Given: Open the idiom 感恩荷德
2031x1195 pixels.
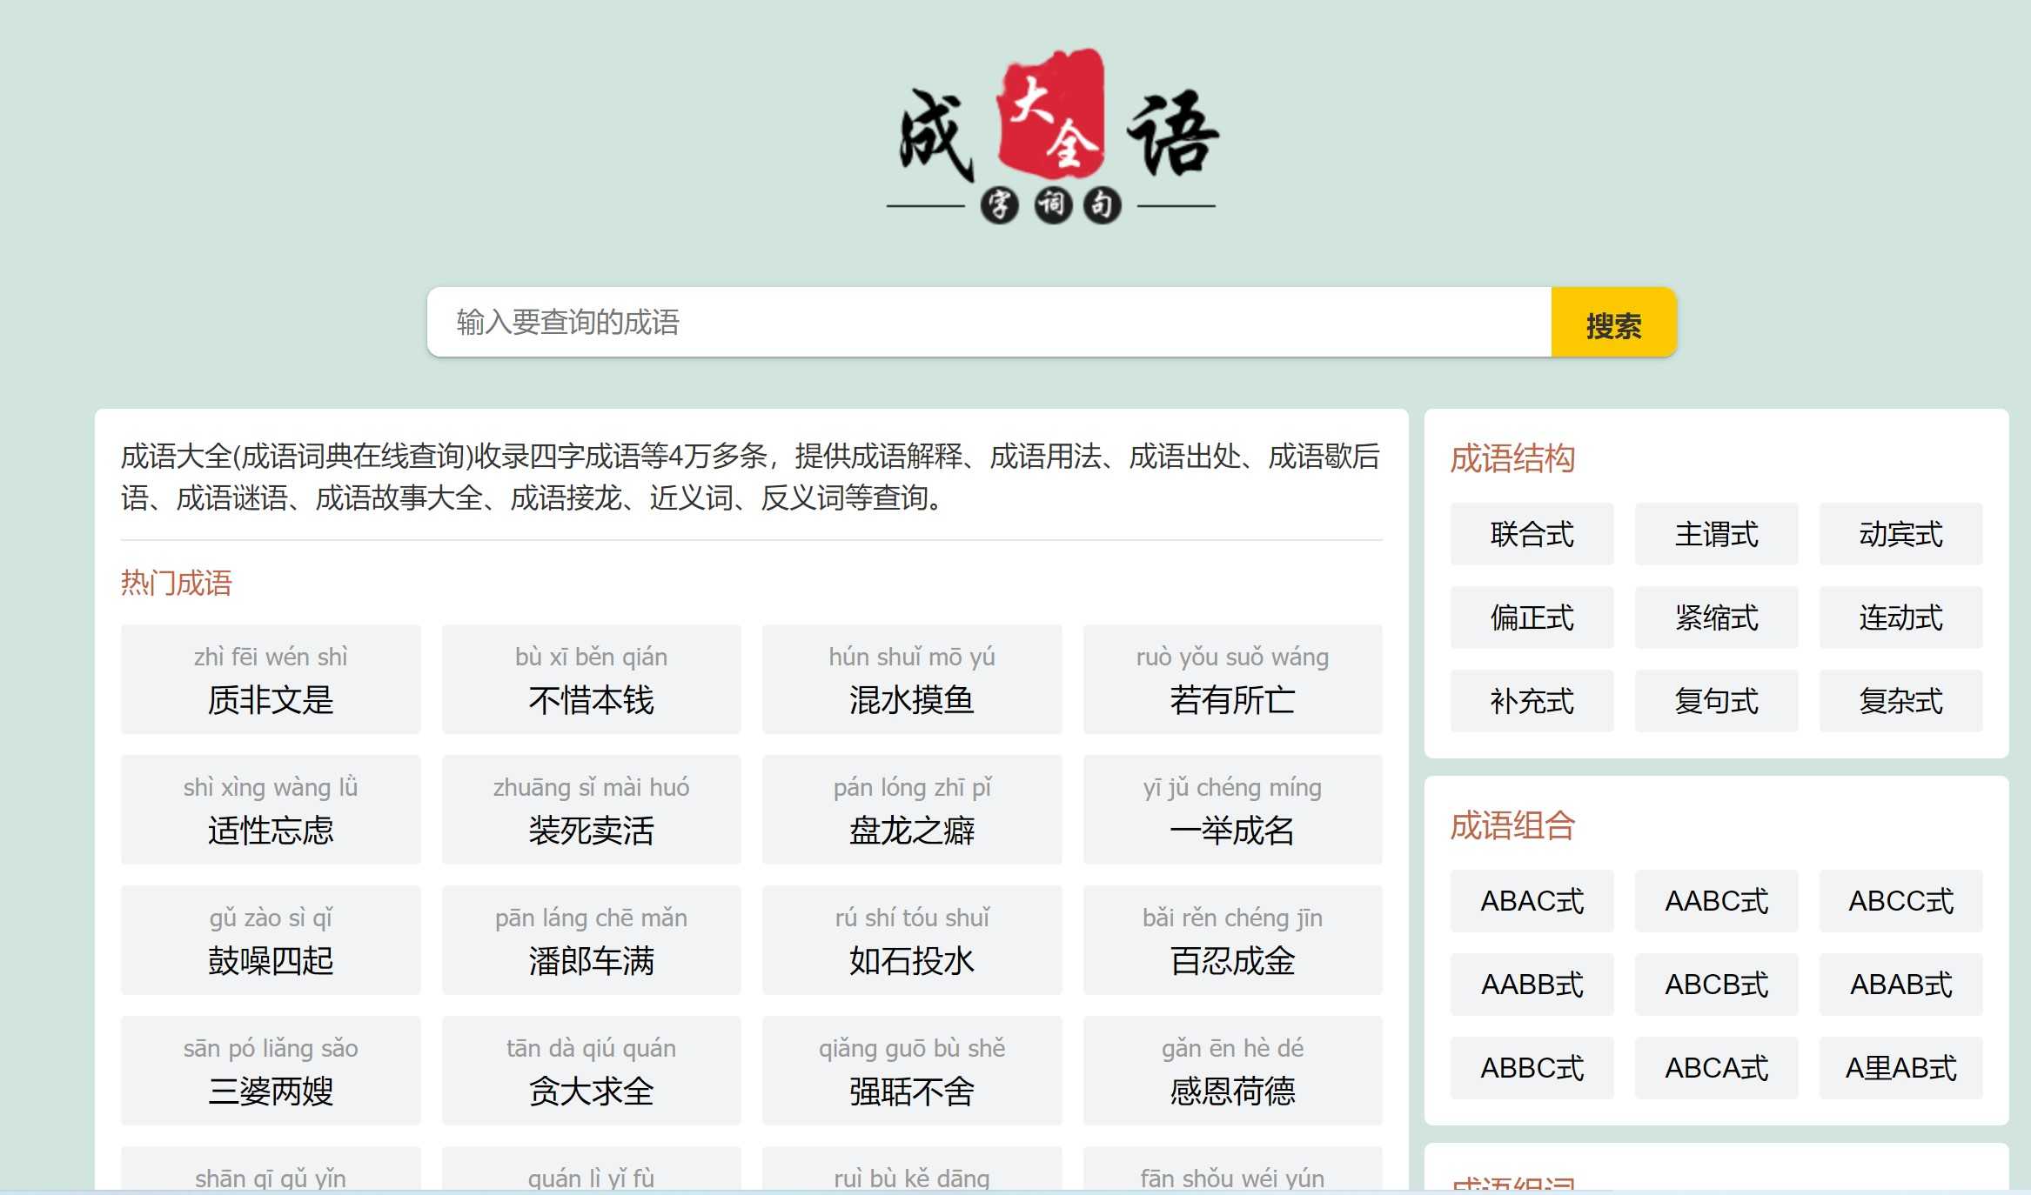Looking at the screenshot, I should (x=1232, y=1071).
